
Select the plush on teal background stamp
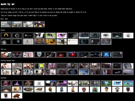[x=95, y=90]
